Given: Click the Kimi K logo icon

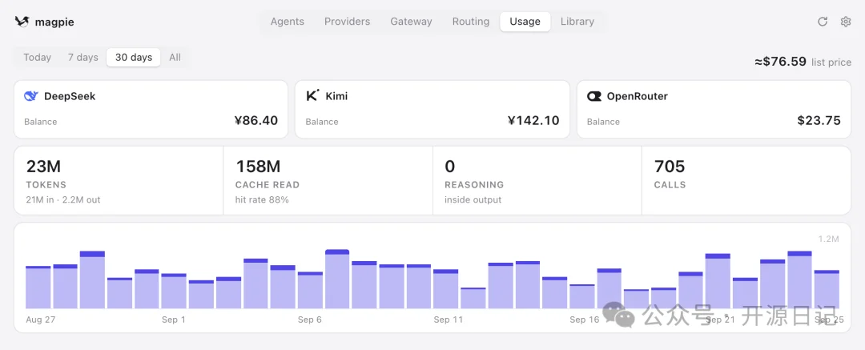Looking at the screenshot, I should point(312,95).
